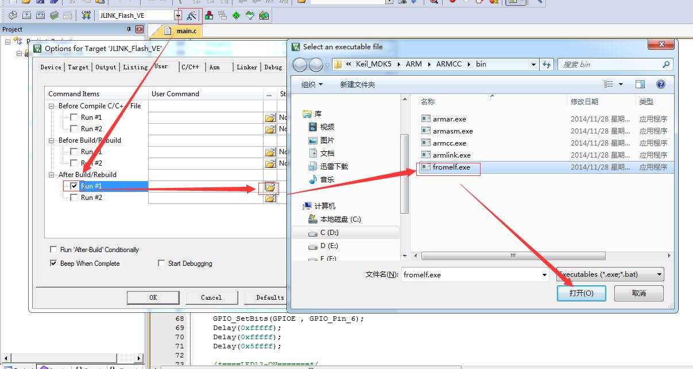Click the preview pane icon in file dialog
This screenshot has height=369, width=693.
coord(640,84)
